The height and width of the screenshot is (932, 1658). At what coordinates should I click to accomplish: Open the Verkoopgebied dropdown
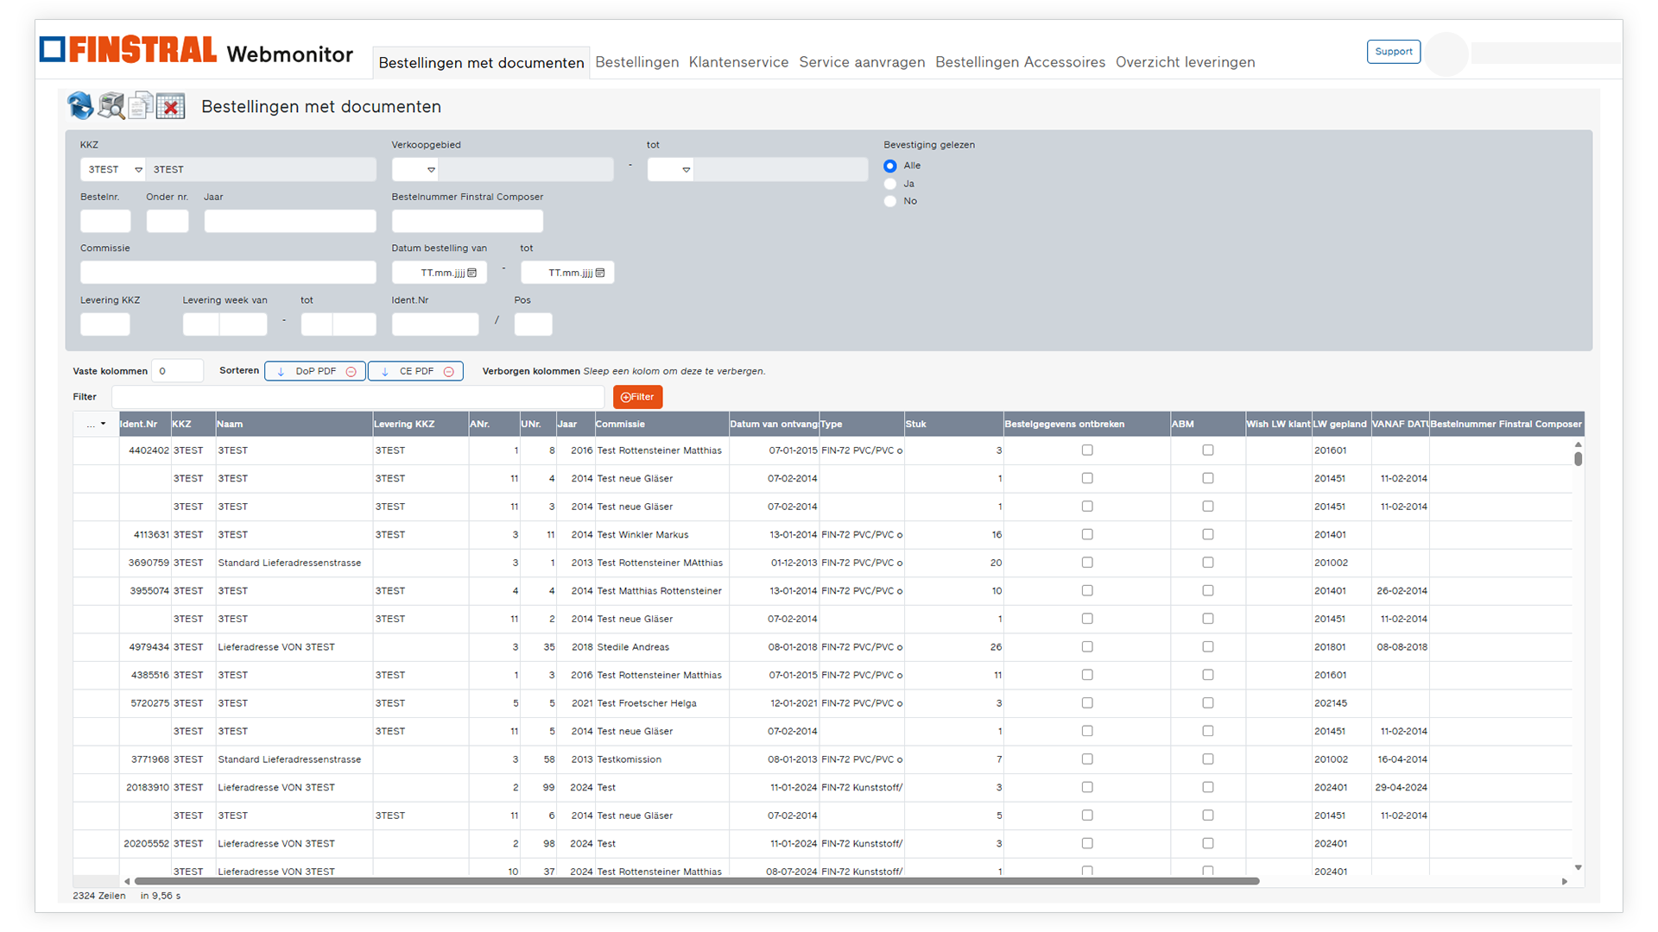pyautogui.click(x=415, y=169)
